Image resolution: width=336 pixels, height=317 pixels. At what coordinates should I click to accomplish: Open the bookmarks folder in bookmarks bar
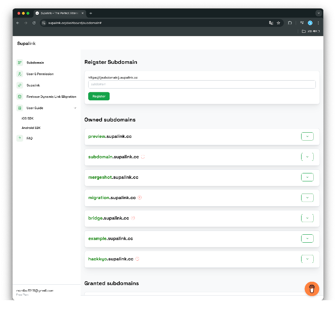[x=311, y=31]
